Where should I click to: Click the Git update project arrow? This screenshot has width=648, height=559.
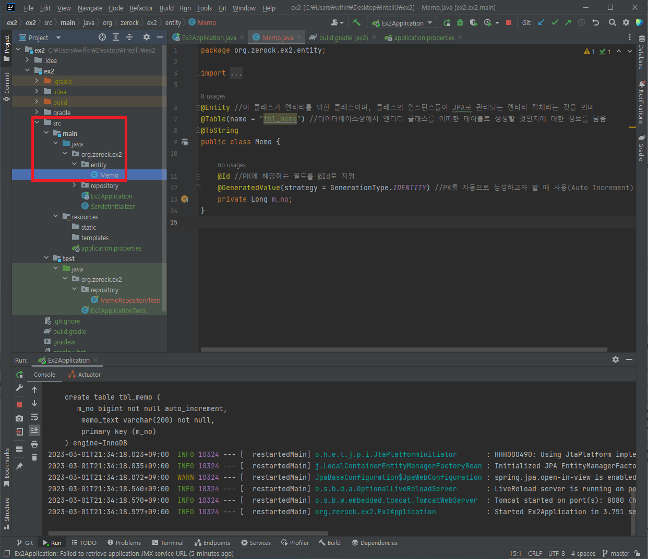pos(541,22)
